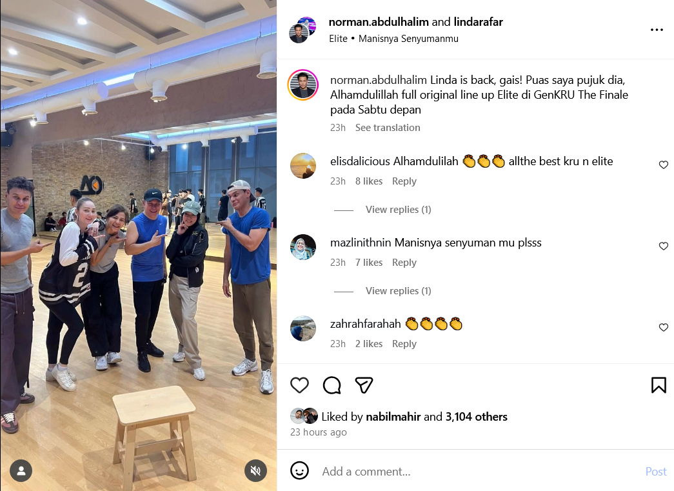Reply to zahrahfarahah comment
Image resolution: width=674 pixels, height=491 pixels.
[404, 344]
